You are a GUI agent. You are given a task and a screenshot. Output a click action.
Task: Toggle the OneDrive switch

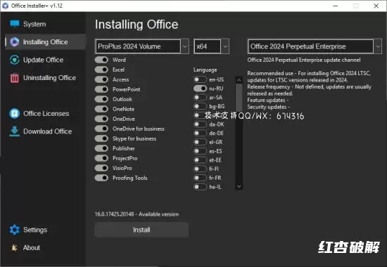click(x=101, y=119)
